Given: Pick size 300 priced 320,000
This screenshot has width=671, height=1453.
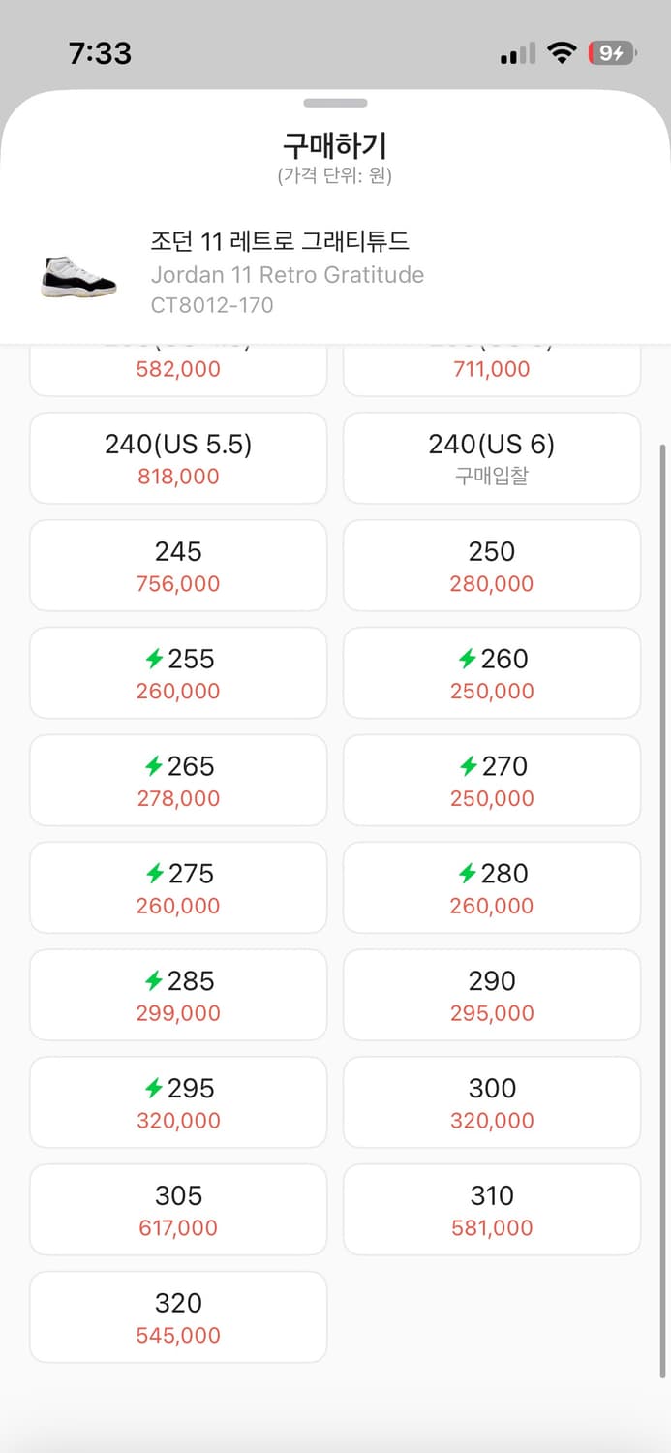Looking at the screenshot, I should tap(492, 1102).
